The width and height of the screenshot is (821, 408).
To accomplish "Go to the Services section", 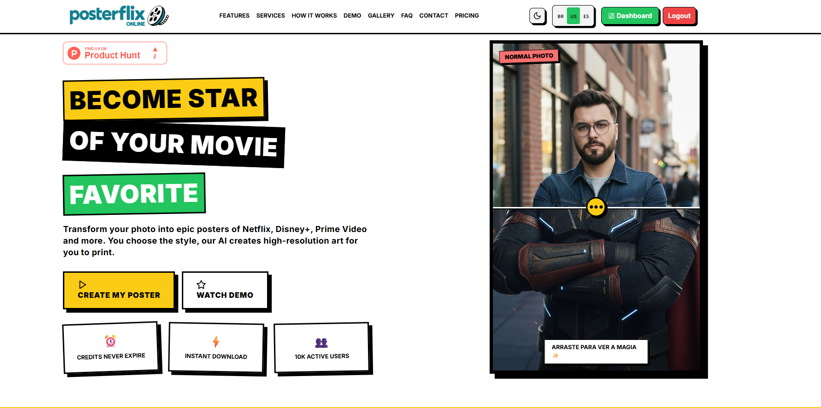I will point(270,16).
